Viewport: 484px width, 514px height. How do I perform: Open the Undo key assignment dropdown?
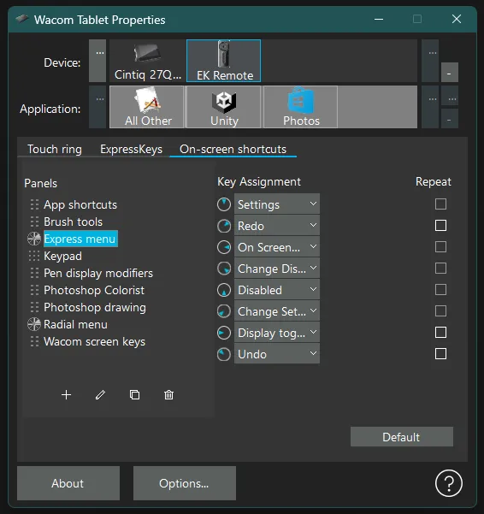pos(277,354)
